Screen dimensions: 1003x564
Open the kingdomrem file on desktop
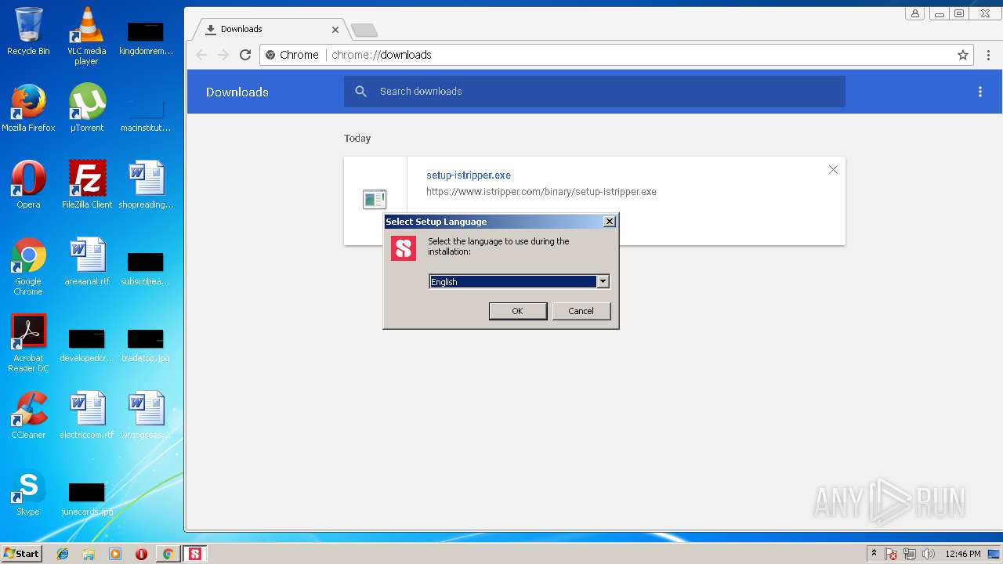146,38
